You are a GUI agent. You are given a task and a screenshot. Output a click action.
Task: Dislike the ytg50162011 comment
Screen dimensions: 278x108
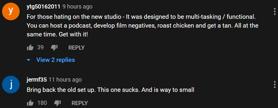tap(54, 48)
